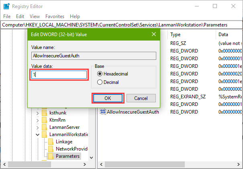Image resolution: width=243 pixels, height=169 pixels.
Task: Click the values pane horizontal scrollbar thumb
Action: pos(145,164)
